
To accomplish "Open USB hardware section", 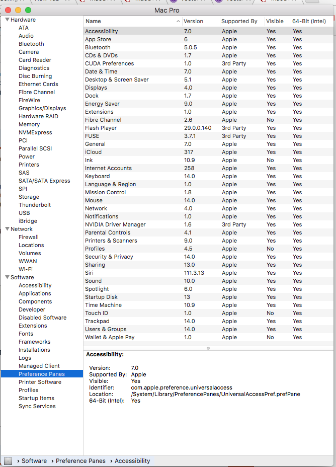I will point(24,213).
